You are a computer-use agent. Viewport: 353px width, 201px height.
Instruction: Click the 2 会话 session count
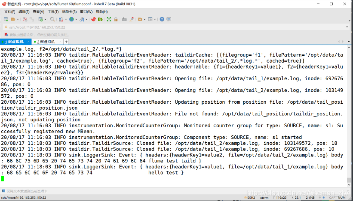pyautogui.click(x=310, y=198)
